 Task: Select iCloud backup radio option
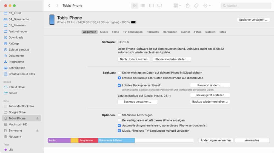point(119,73)
